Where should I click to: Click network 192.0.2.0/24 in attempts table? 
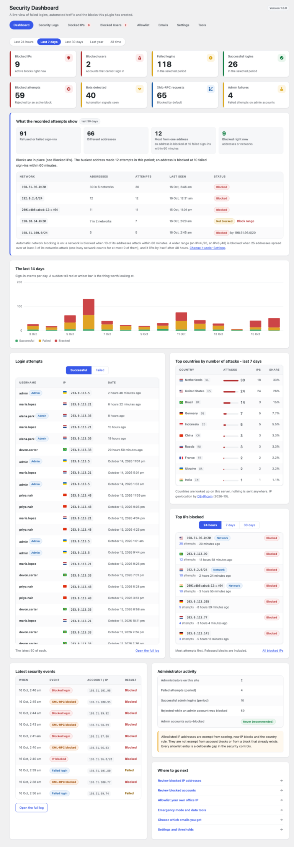coord(32,198)
